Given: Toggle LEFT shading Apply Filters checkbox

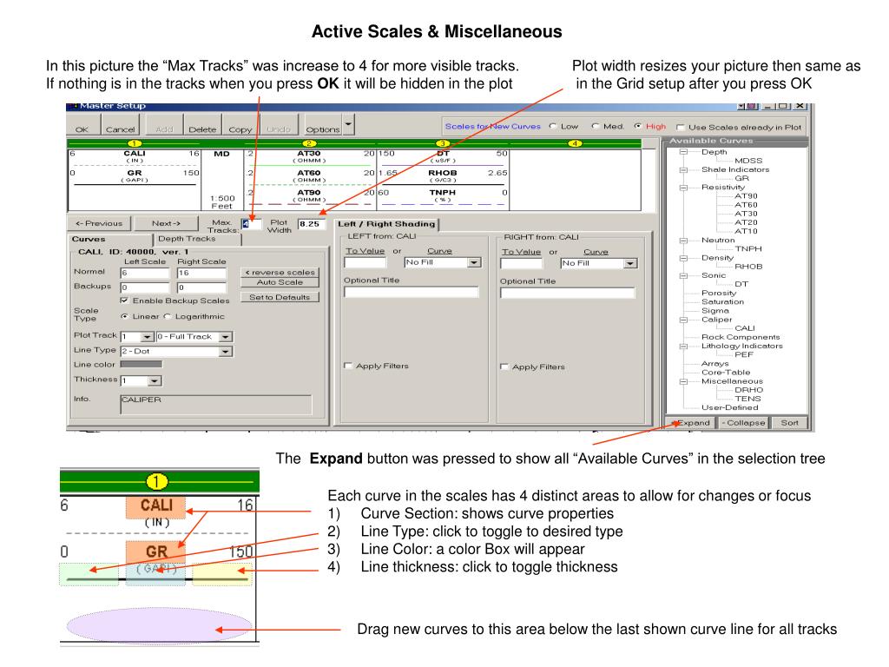Looking at the screenshot, I should coord(348,366).
